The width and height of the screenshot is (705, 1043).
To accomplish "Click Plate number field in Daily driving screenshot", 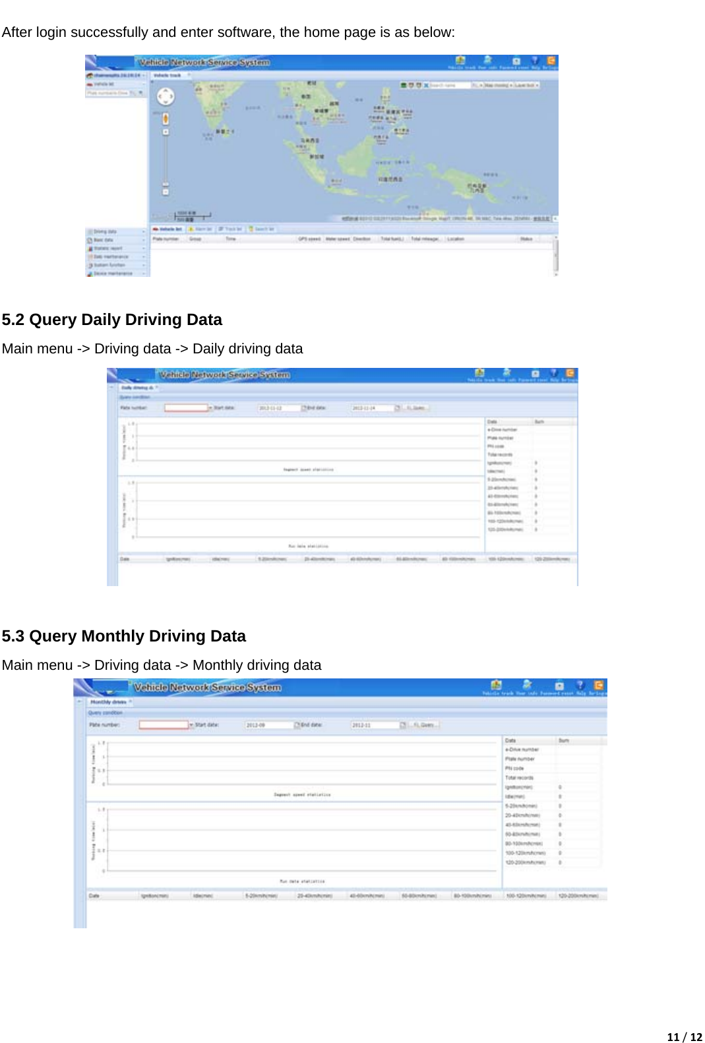I will coord(186,408).
